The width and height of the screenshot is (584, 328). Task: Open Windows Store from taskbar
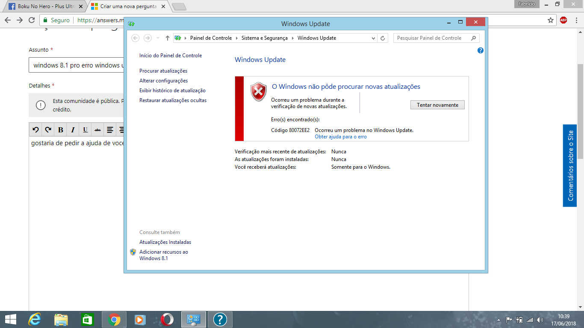(x=87, y=319)
